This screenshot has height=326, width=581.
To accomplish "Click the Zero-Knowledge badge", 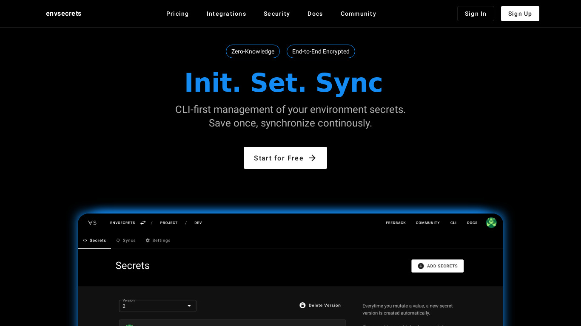I will [x=253, y=51].
